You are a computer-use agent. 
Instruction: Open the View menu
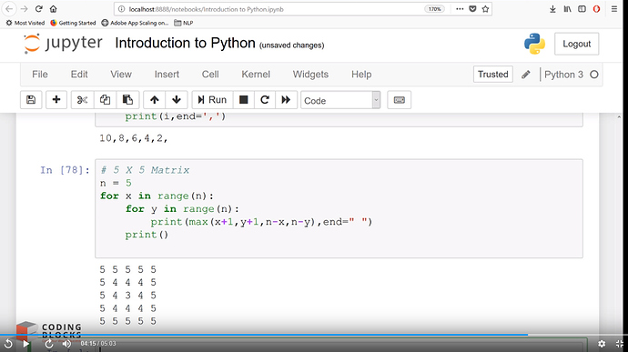coord(121,75)
